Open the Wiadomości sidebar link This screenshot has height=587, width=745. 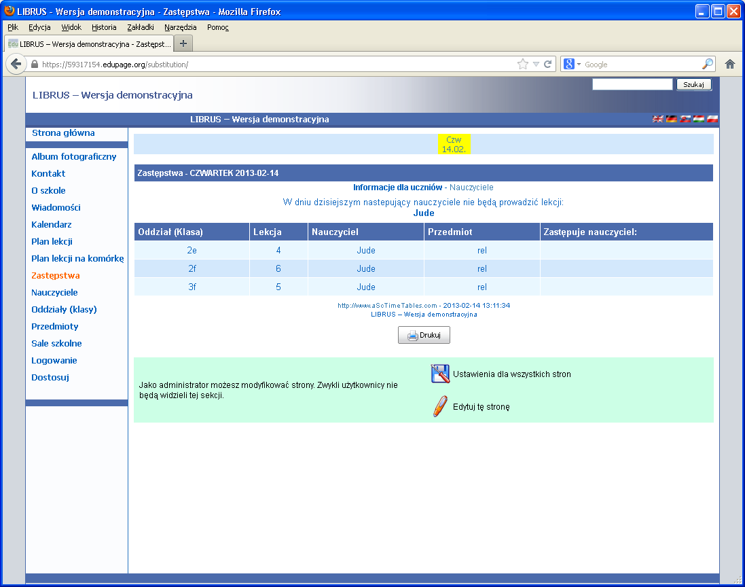[56, 208]
